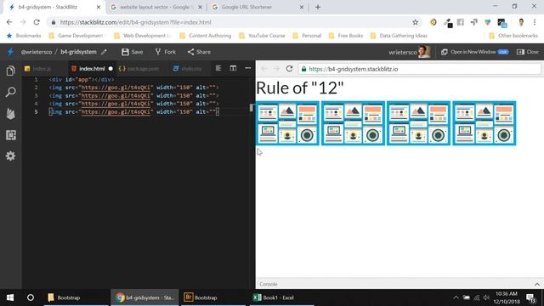Viewport: 544px width, 306px height.
Task: Click the wrietersco user avatar
Action: click(x=424, y=52)
